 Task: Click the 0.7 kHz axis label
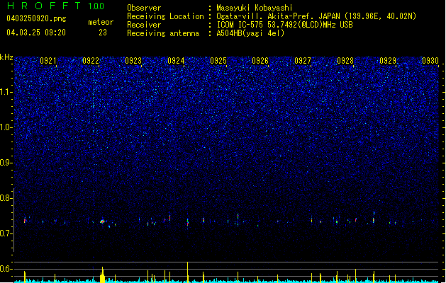point(6,233)
